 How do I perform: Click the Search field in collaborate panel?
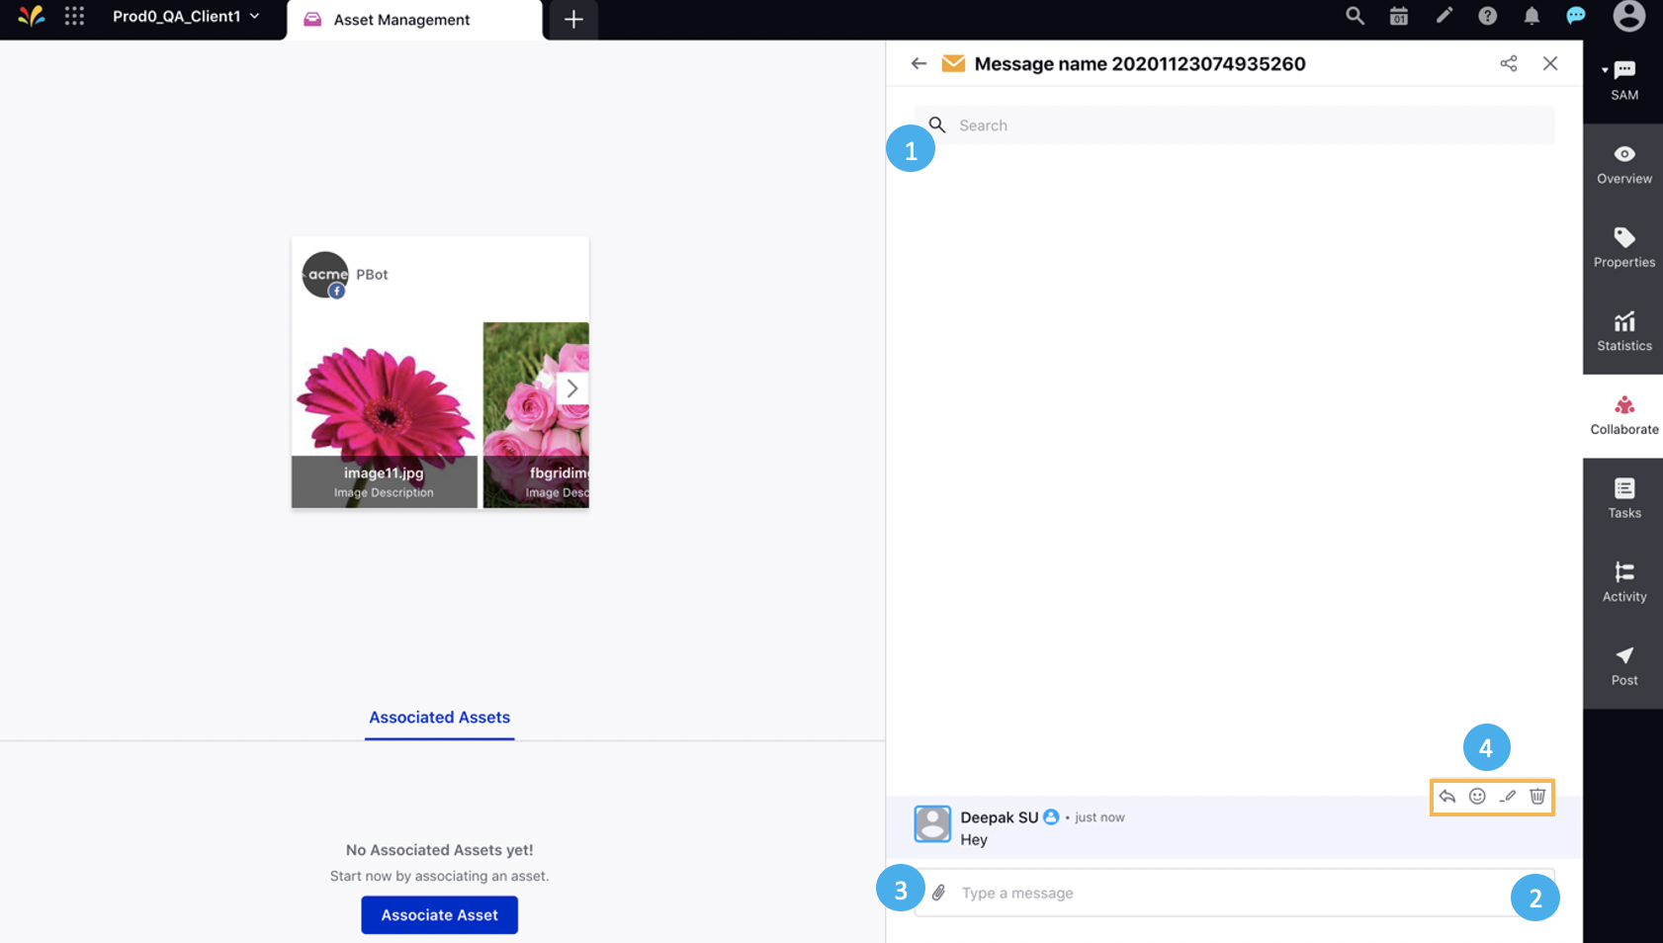[1234, 126]
